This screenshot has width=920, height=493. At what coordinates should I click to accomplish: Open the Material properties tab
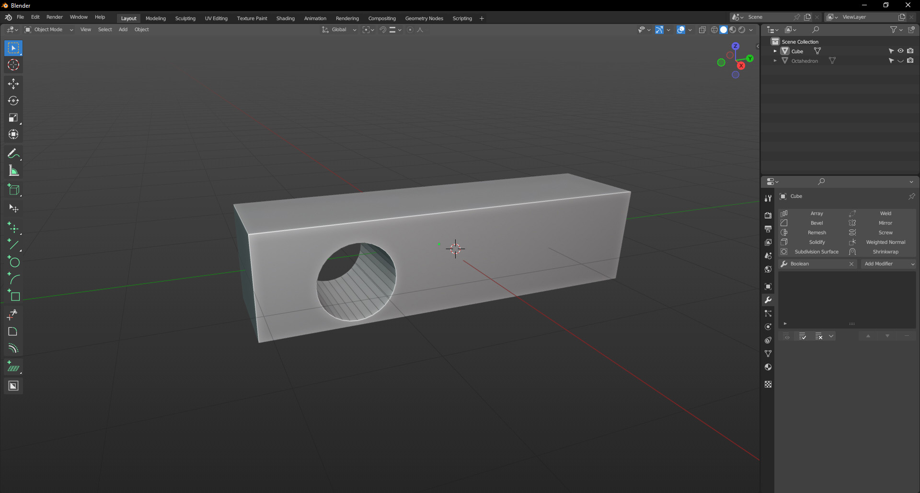point(768,367)
